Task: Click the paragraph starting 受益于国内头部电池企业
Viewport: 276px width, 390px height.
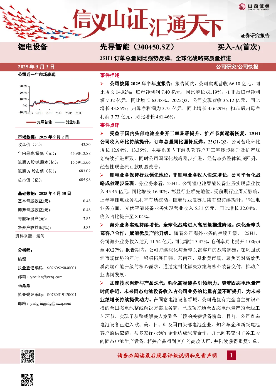Action: pyautogui.click(x=180, y=150)
